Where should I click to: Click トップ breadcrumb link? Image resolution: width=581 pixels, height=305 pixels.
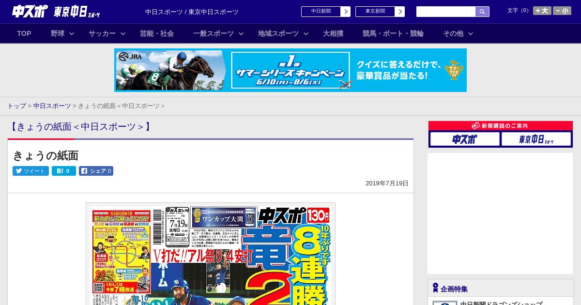coord(16,106)
